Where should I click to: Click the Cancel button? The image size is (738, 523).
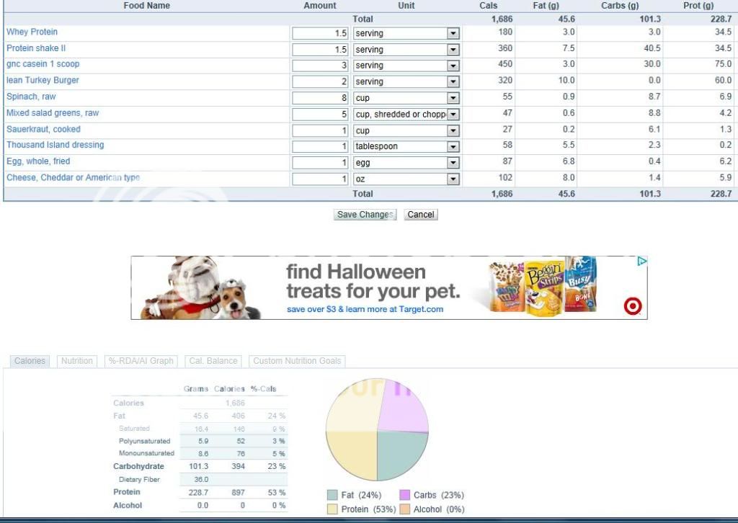(421, 215)
